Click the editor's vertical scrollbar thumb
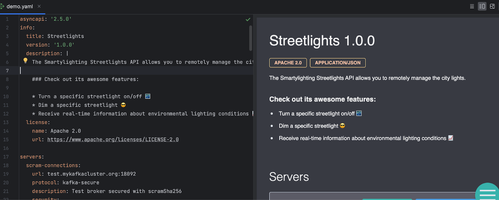The image size is (499, 200). (x=250, y=38)
